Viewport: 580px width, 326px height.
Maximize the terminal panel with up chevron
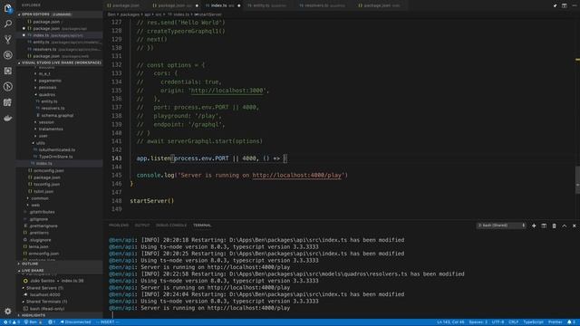pyautogui.click(x=564, y=225)
